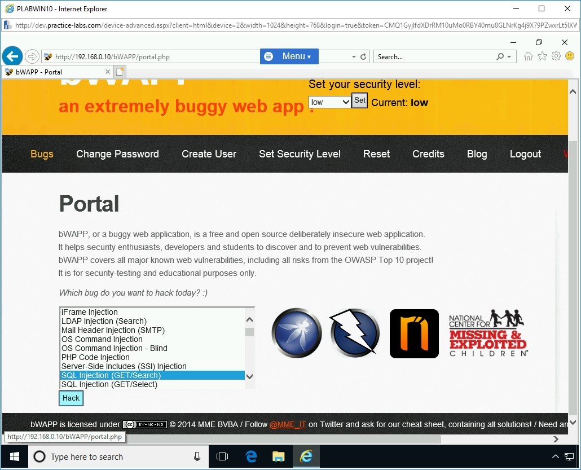Open the IE settings gear icon

[556, 56]
